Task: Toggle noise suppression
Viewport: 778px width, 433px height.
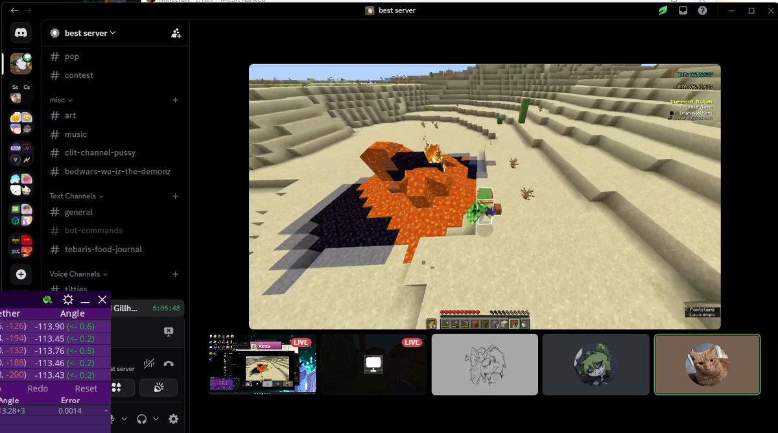Action: coord(149,364)
